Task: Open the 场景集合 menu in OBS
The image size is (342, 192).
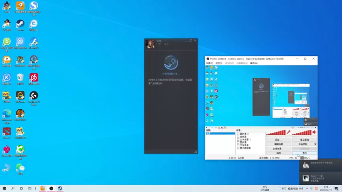Action: [x=242, y=63]
